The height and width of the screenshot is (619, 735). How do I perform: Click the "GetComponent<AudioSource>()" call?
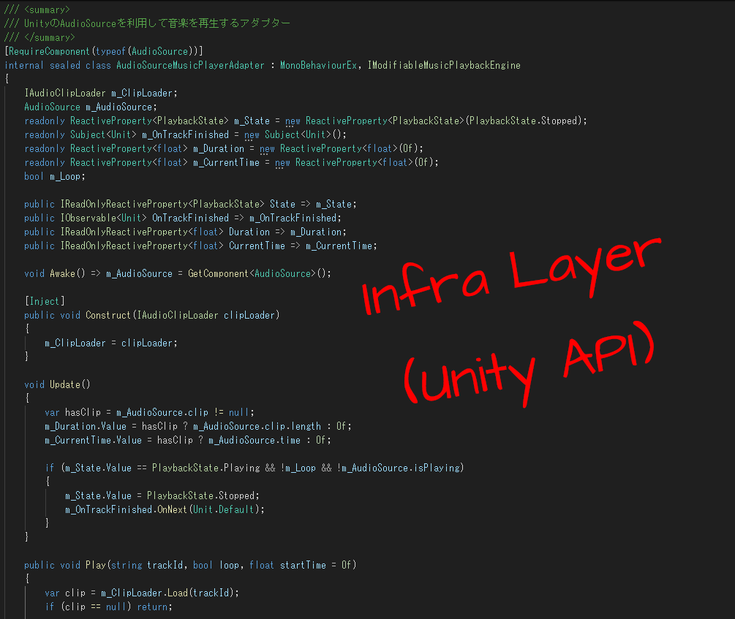point(259,273)
